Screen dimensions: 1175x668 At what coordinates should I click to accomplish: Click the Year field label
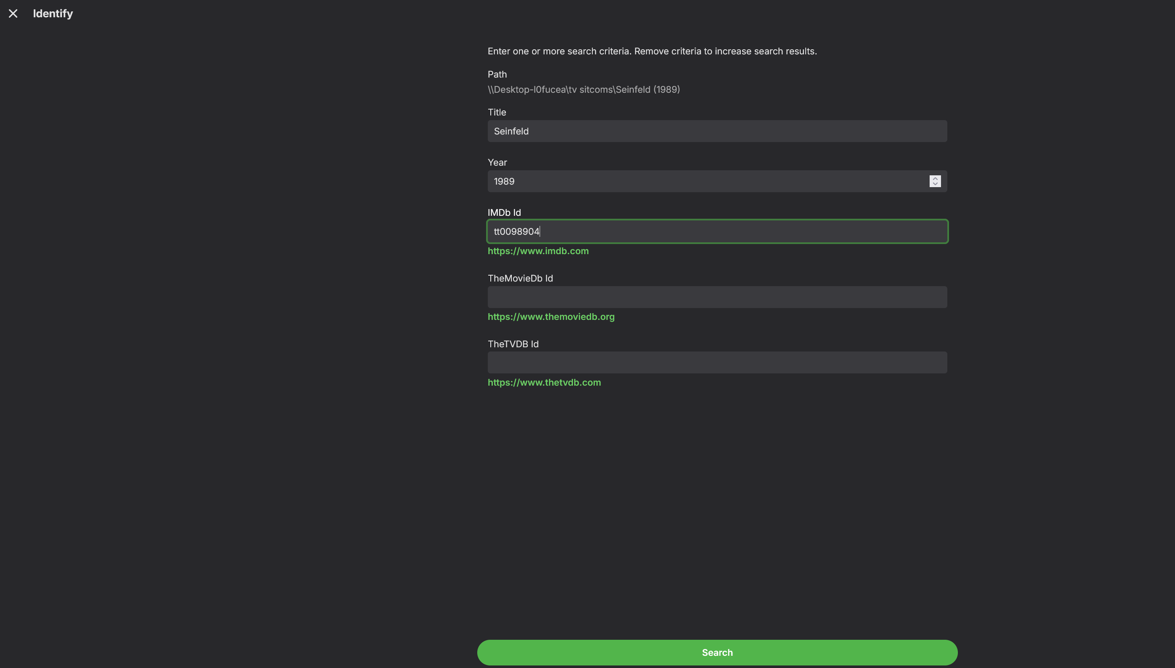tap(497, 162)
